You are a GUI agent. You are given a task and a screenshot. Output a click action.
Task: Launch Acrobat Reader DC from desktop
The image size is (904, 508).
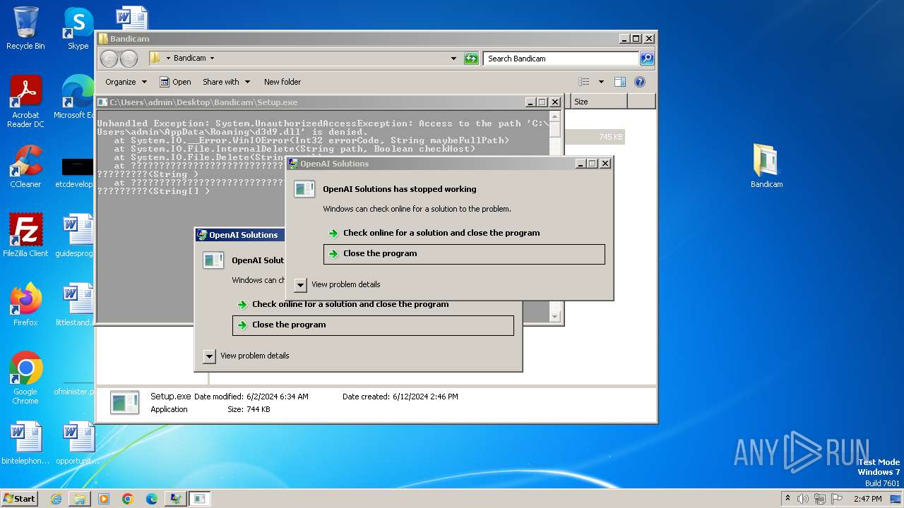[x=25, y=101]
